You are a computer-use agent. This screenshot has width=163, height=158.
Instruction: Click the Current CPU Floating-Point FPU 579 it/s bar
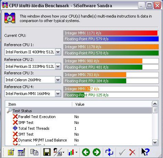tap(111, 39)
